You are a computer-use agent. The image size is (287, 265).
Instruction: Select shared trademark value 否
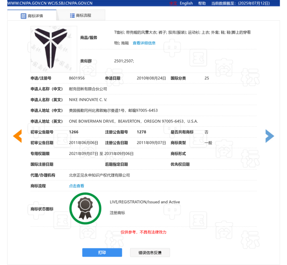tap(206, 132)
